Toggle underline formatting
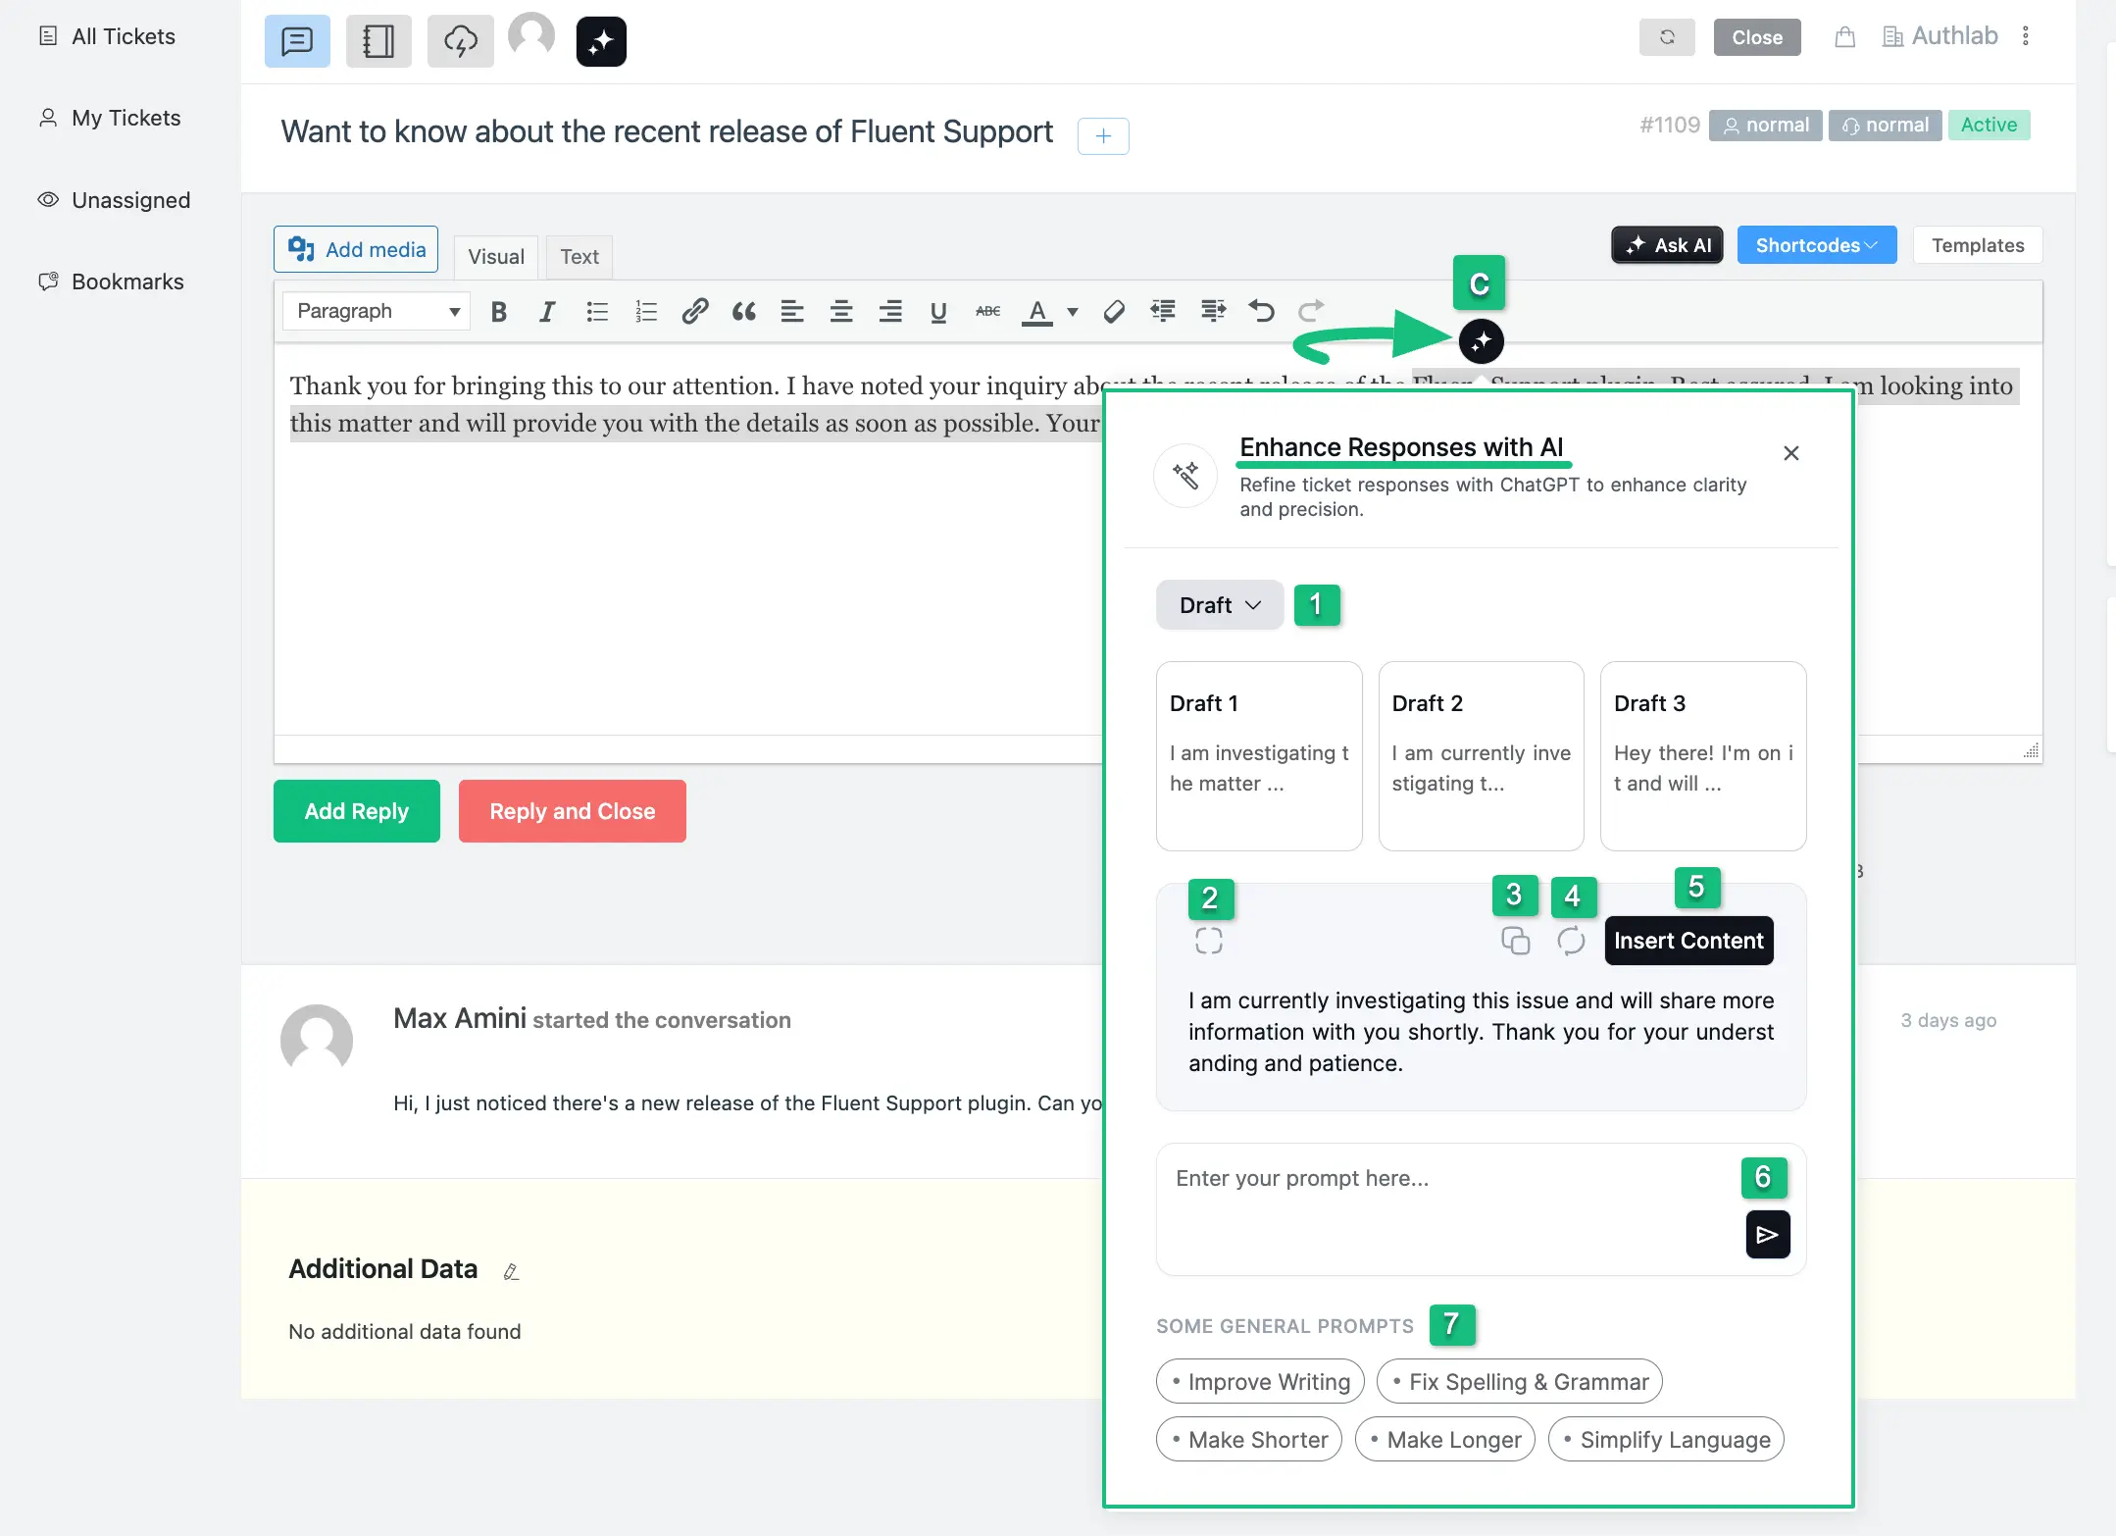This screenshot has height=1536, width=2116. [938, 312]
